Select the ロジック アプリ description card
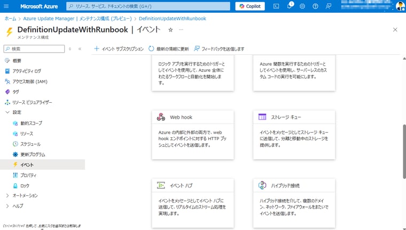 coord(193,73)
